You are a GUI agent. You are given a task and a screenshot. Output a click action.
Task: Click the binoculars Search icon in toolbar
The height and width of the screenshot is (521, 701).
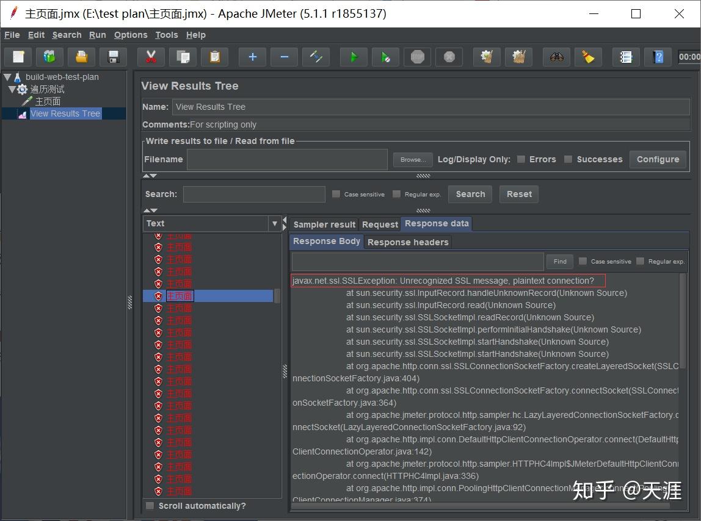tap(556, 57)
